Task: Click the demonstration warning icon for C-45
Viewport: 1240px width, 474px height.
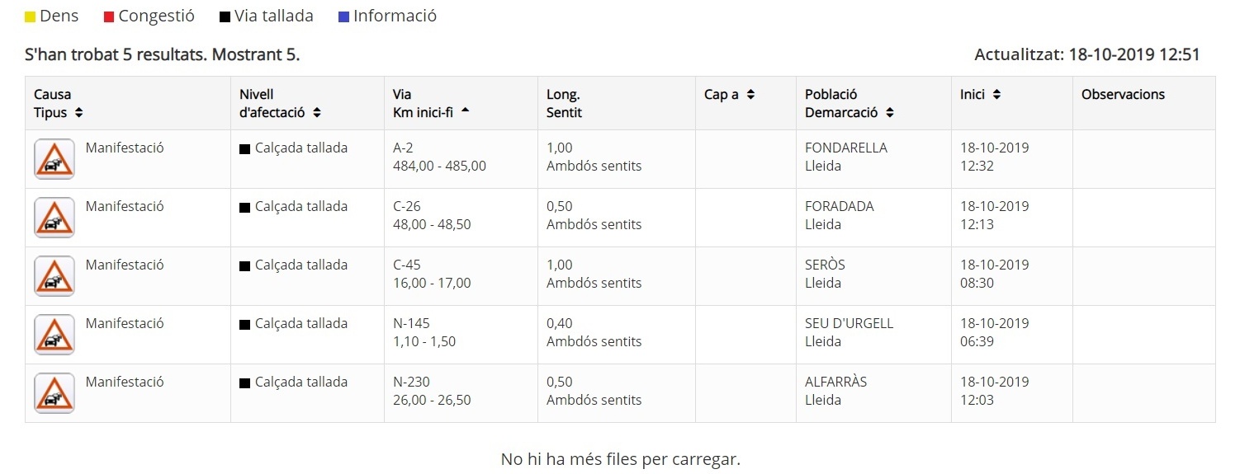Action: coord(54,276)
